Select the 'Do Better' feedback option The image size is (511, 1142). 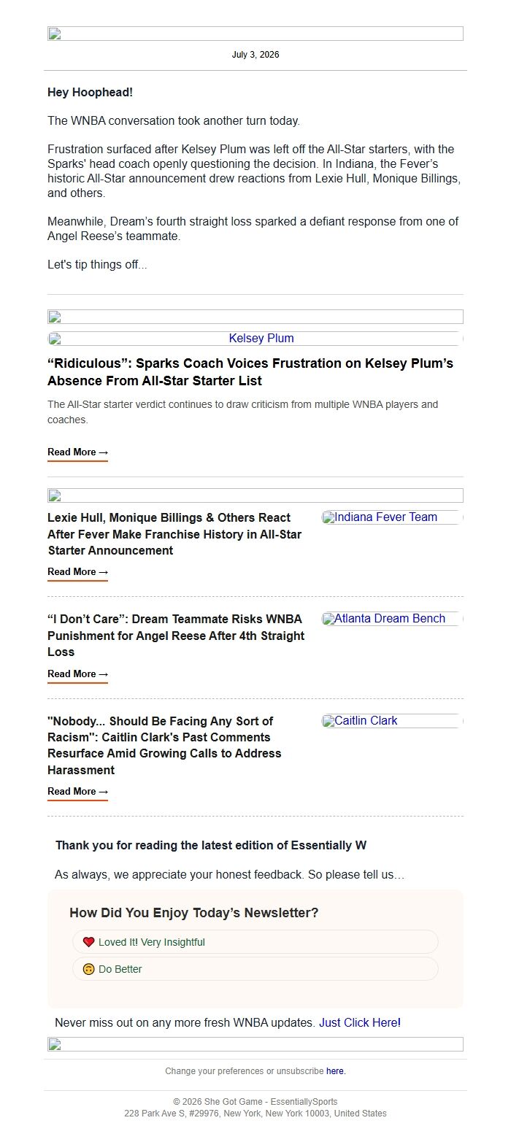(255, 969)
